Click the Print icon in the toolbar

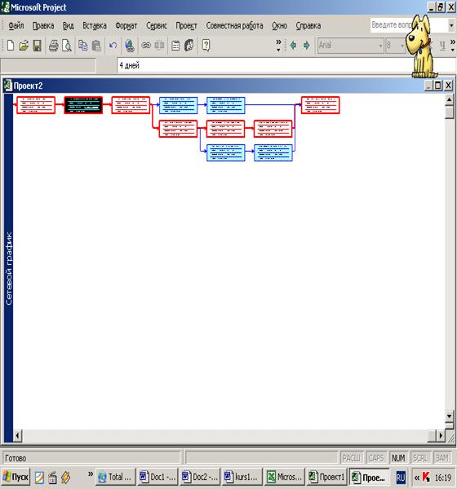click(x=53, y=46)
